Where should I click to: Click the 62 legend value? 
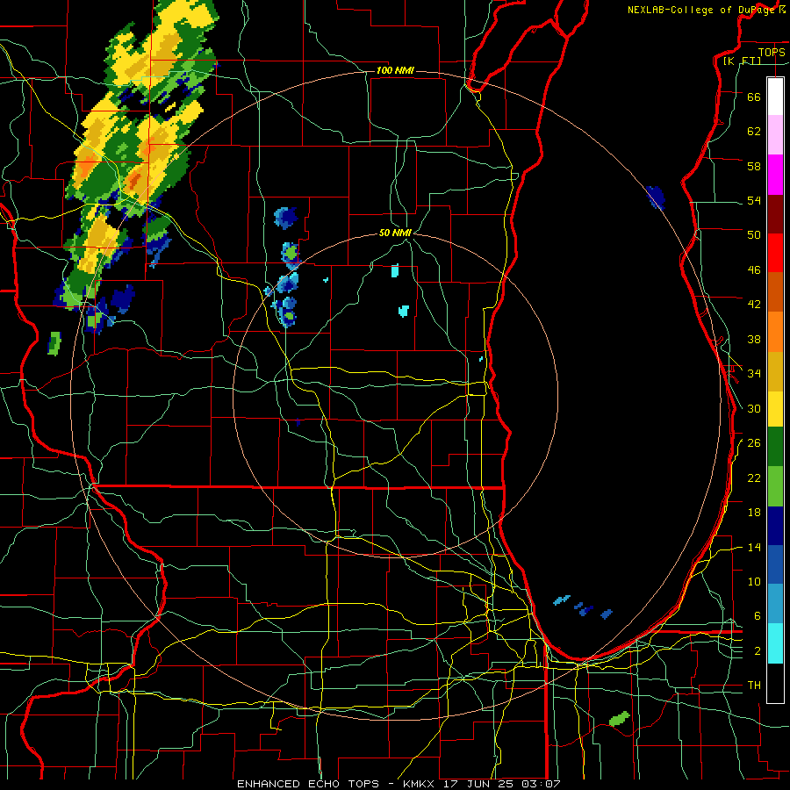pos(754,131)
